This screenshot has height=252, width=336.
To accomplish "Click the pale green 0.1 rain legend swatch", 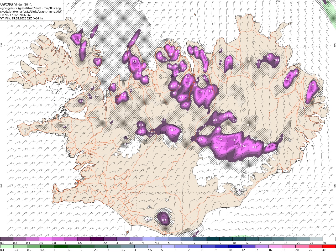I will pos(7,246).
